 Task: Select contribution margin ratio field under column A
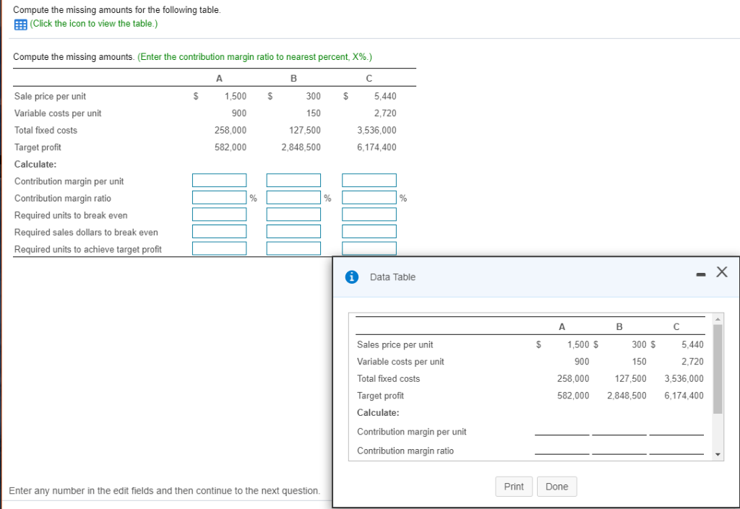tap(219, 196)
